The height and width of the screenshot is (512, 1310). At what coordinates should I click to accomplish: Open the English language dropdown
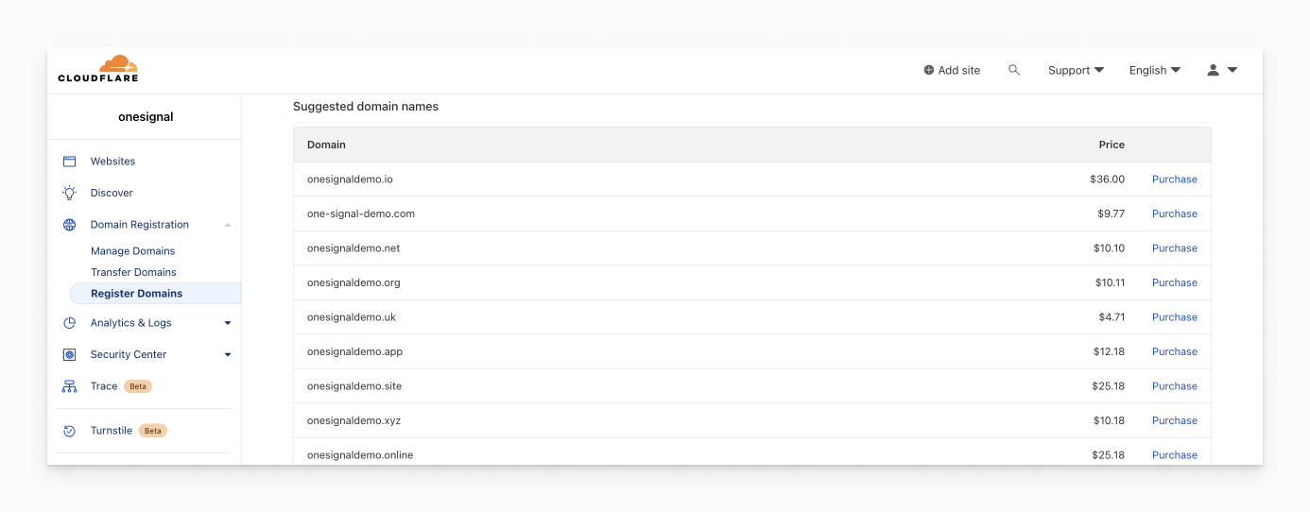tap(1155, 70)
